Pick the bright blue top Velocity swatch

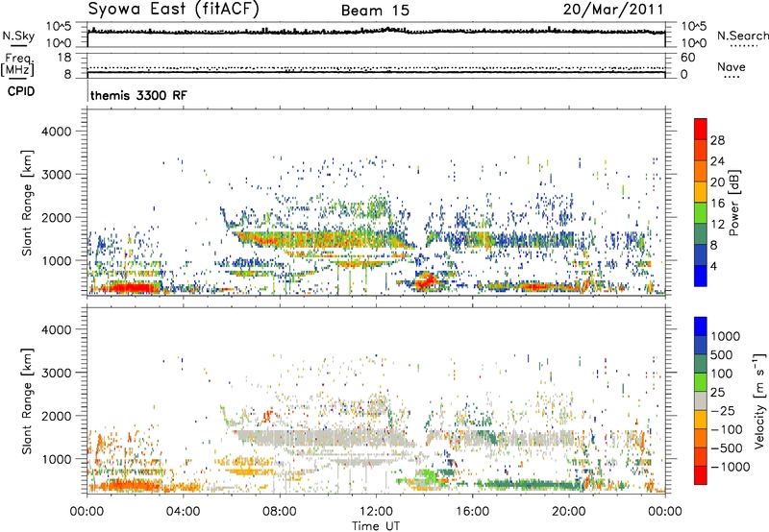(x=701, y=326)
